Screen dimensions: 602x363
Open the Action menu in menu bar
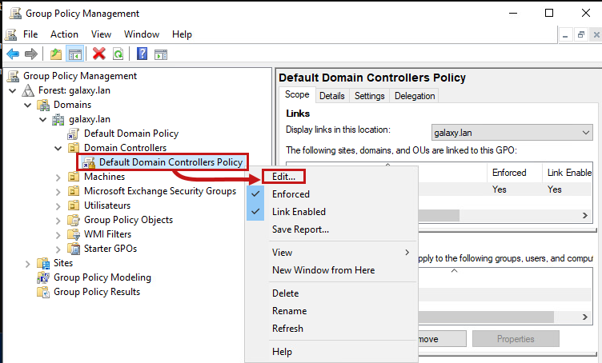[64, 34]
